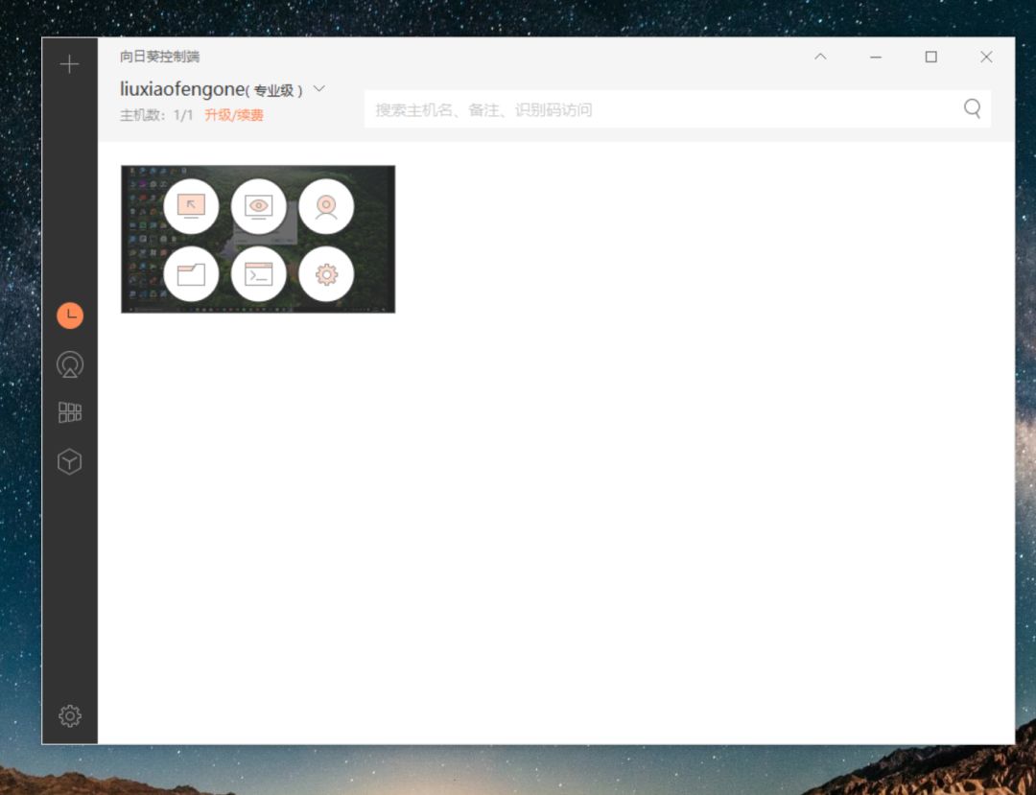Minimize the Sunflower control window

876,57
